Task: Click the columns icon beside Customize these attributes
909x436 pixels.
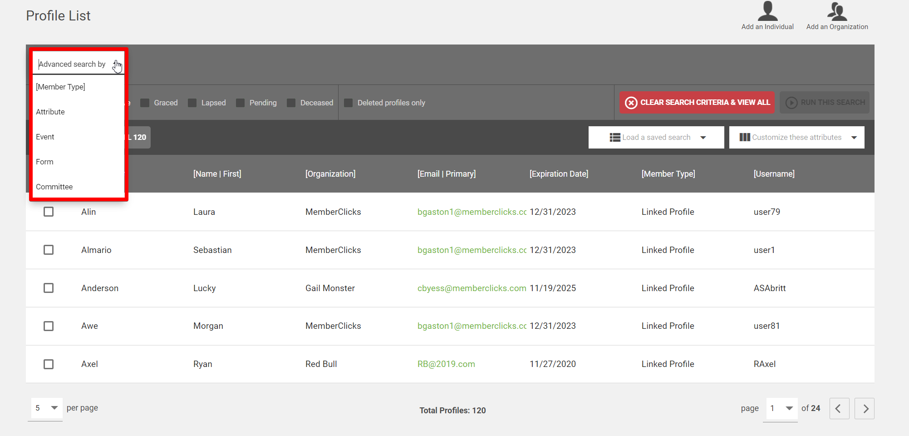Action: click(745, 137)
